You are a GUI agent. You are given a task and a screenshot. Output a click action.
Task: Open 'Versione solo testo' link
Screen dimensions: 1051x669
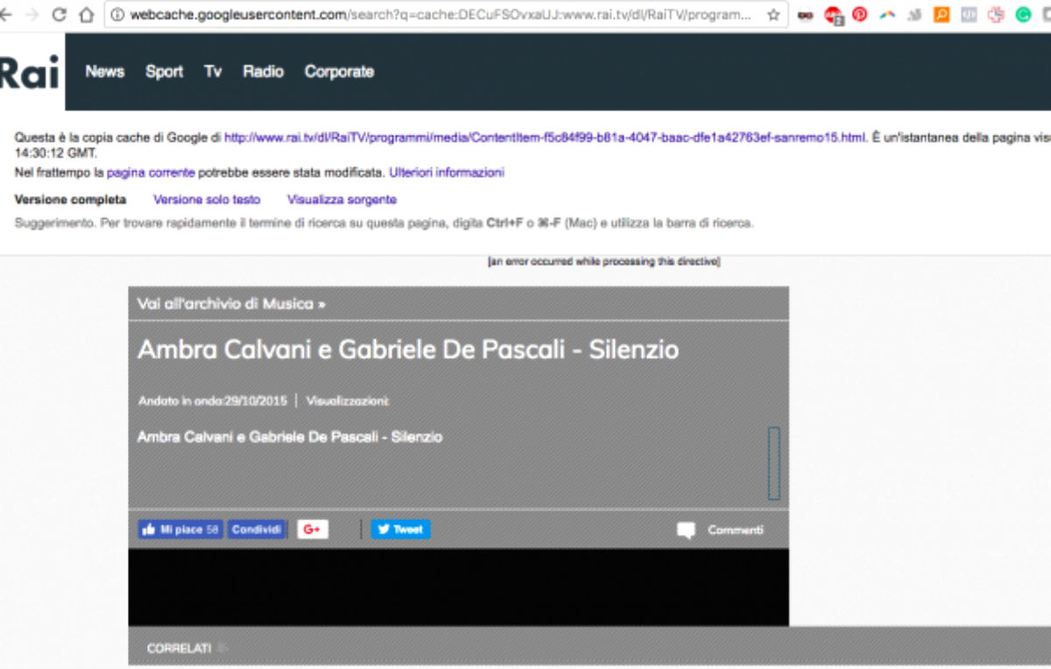pyautogui.click(x=207, y=200)
